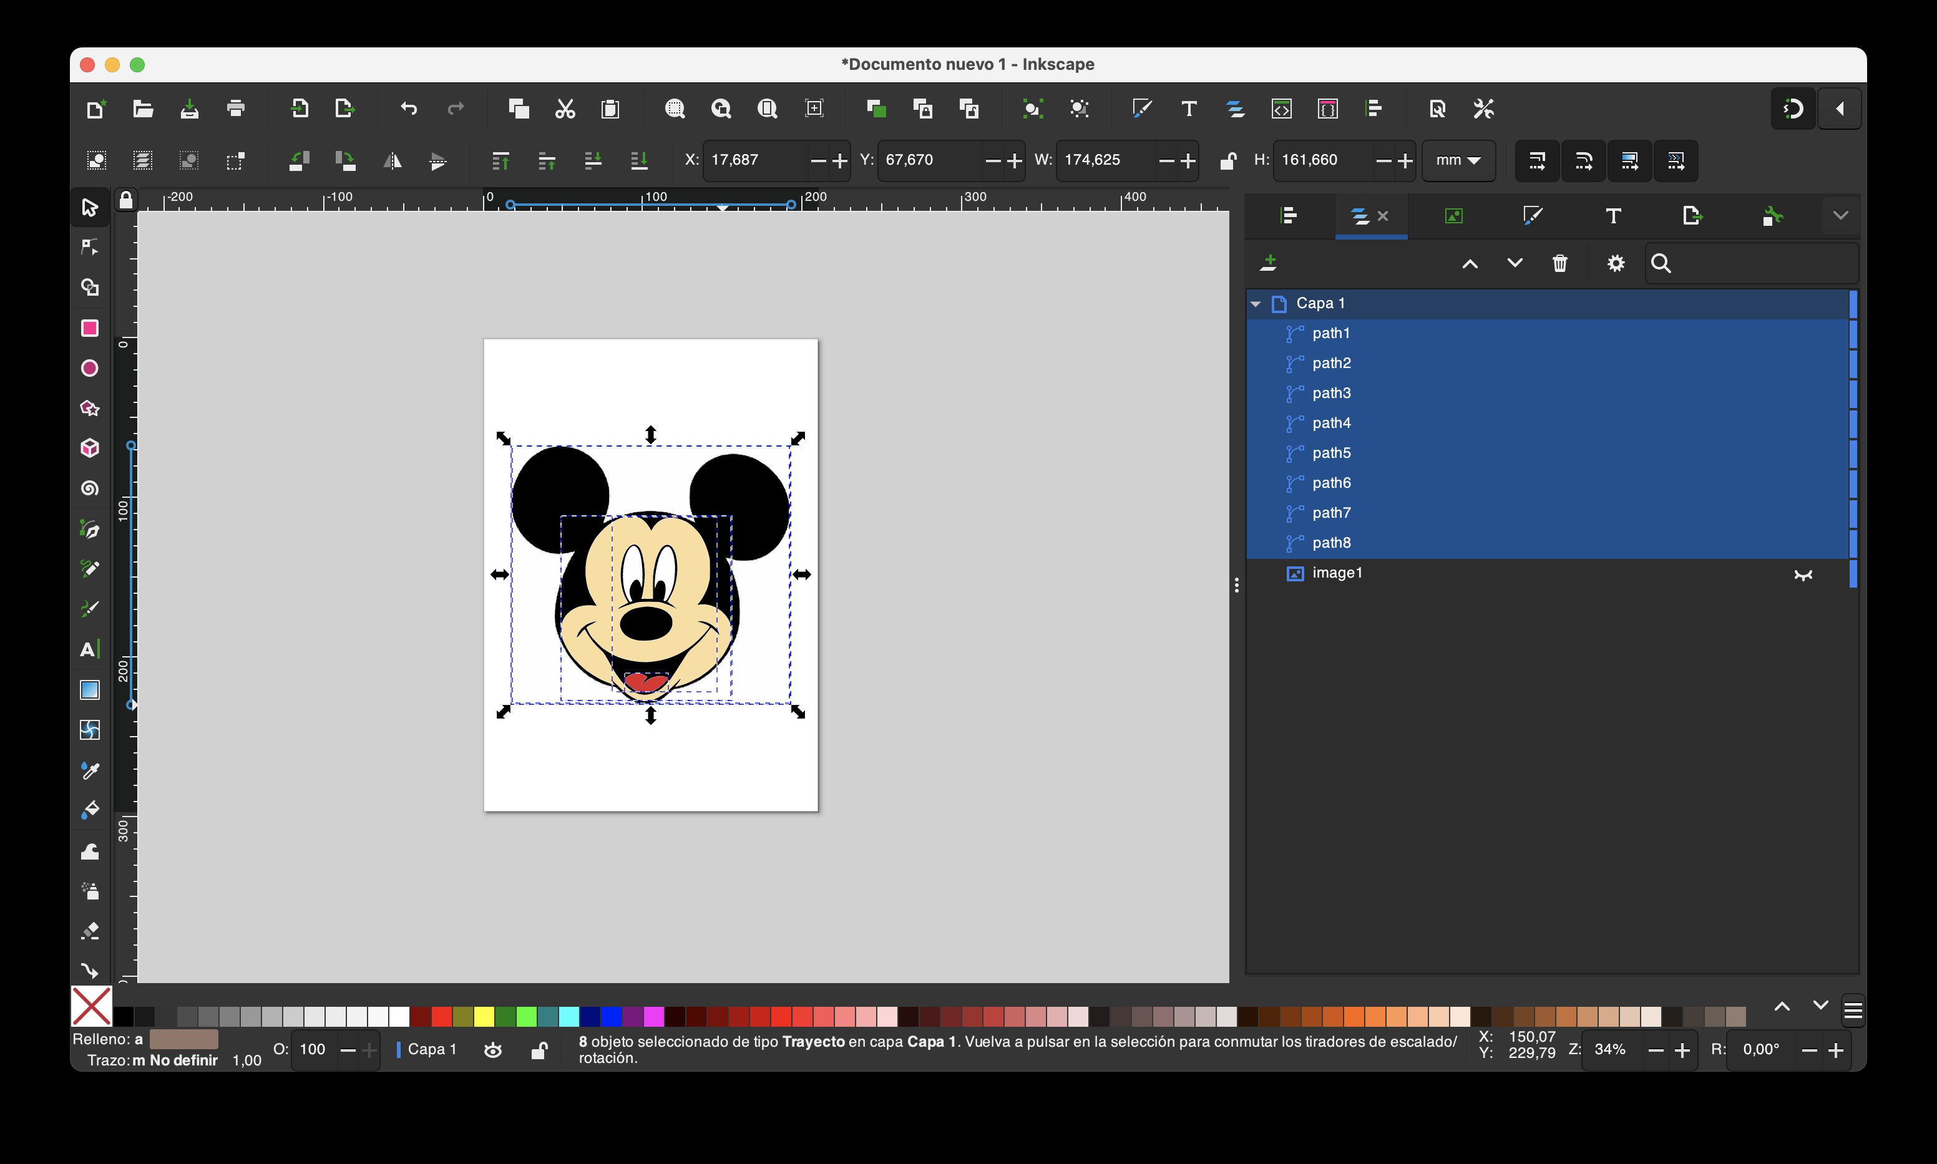Select the Calligraphy tool
The width and height of the screenshot is (1937, 1164).
point(89,609)
